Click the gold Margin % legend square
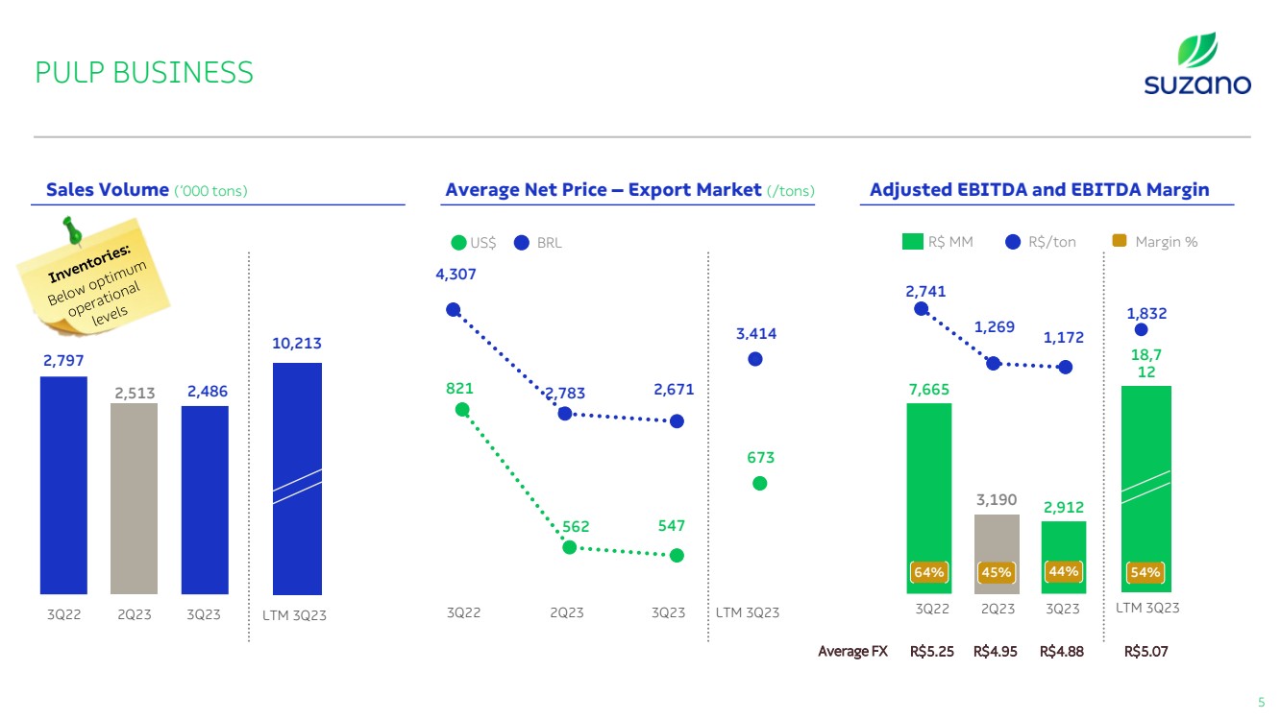 [x=1120, y=242]
